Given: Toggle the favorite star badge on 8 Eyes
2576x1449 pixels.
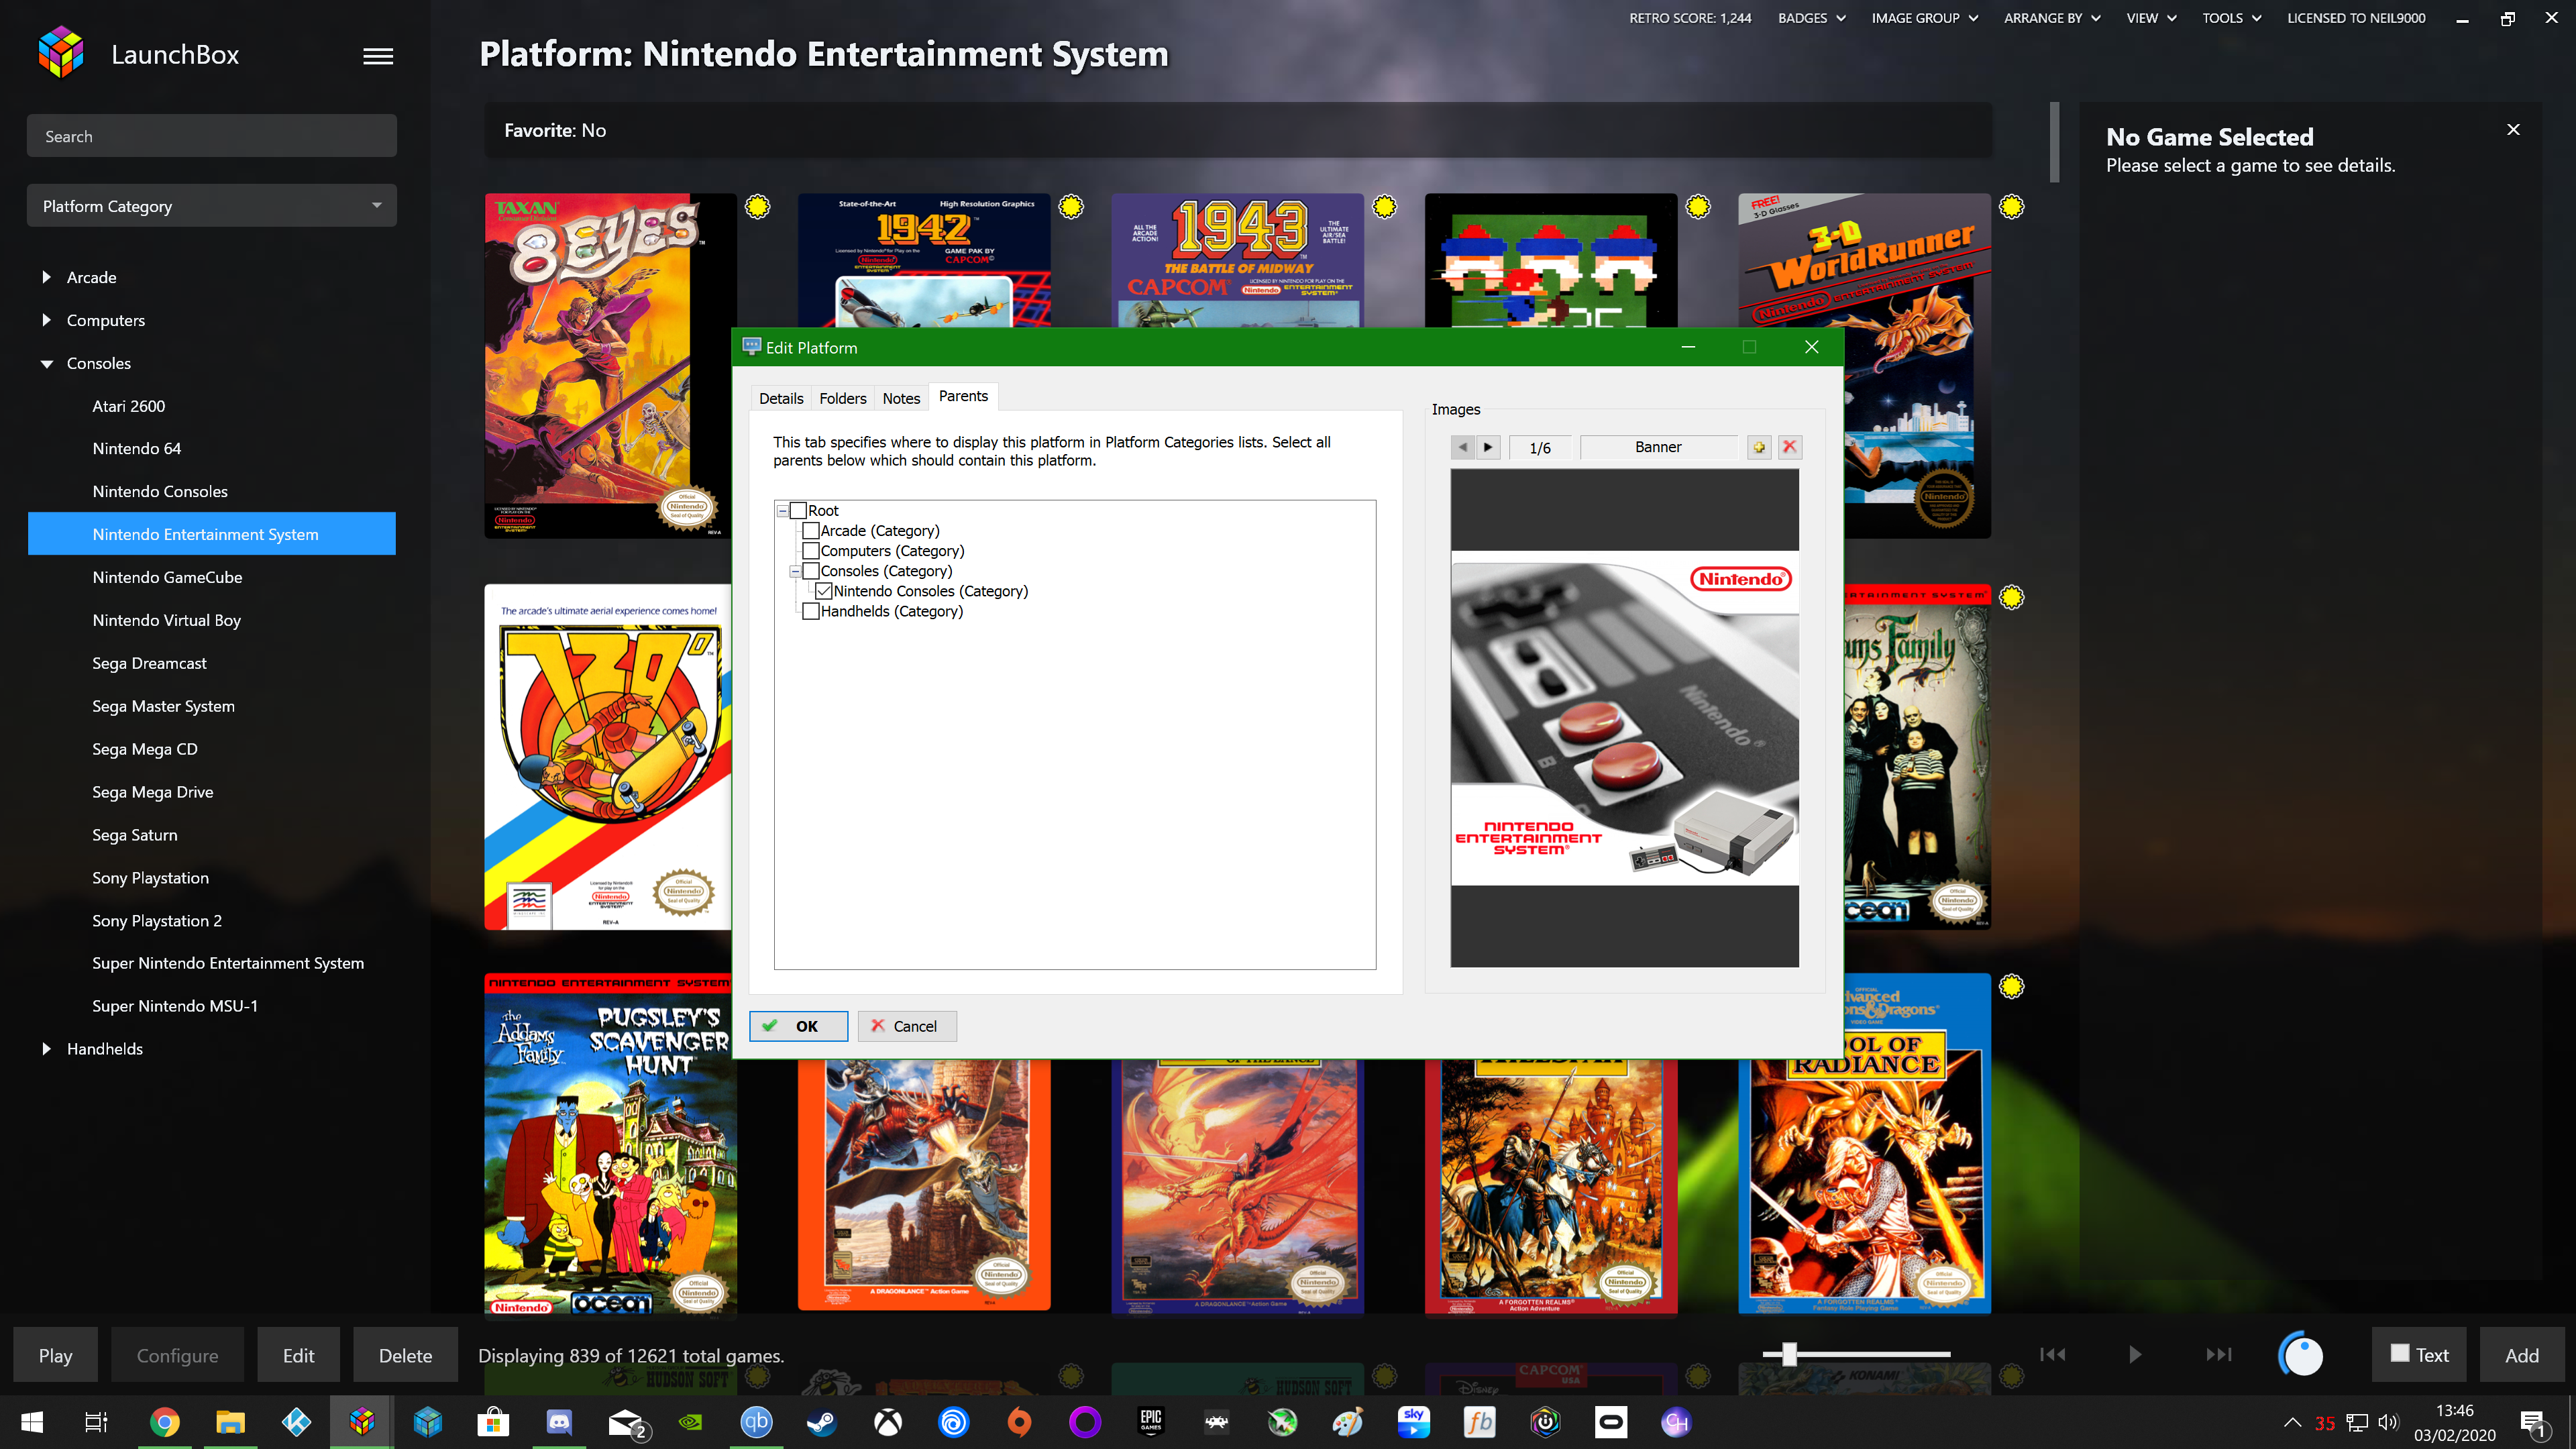Looking at the screenshot, I should coord(758,207).
